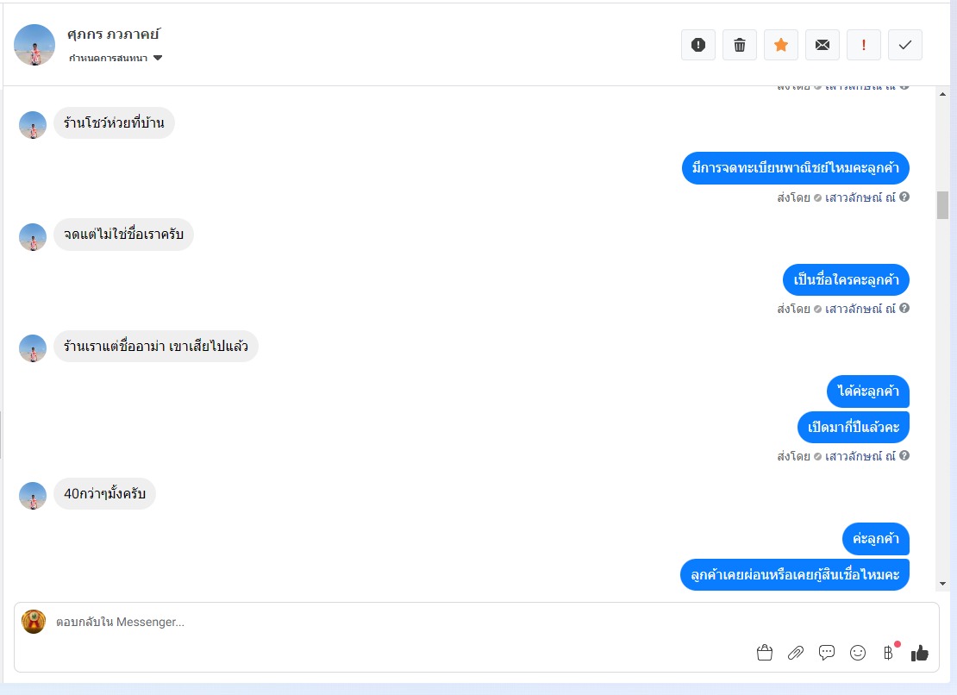Send a thumbs-up like
Image resolution: width=957 pixels, height=695 pixels.
(920, 653)
